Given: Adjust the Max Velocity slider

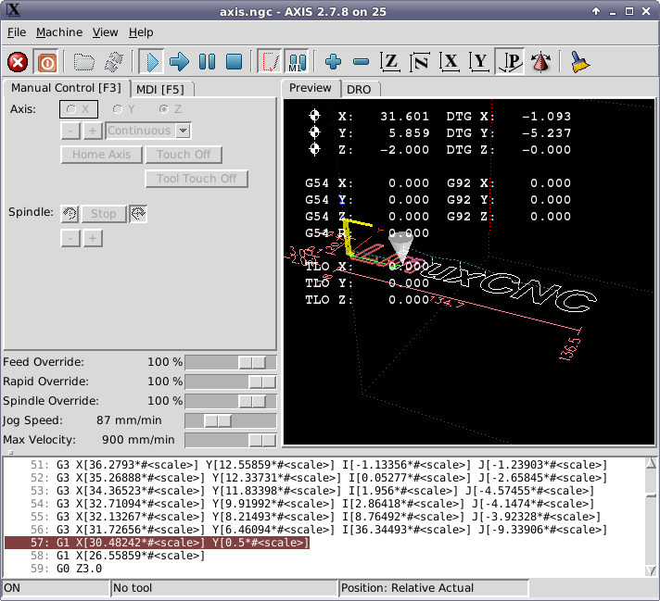Looking at the screenshot, I should point(231,440).
